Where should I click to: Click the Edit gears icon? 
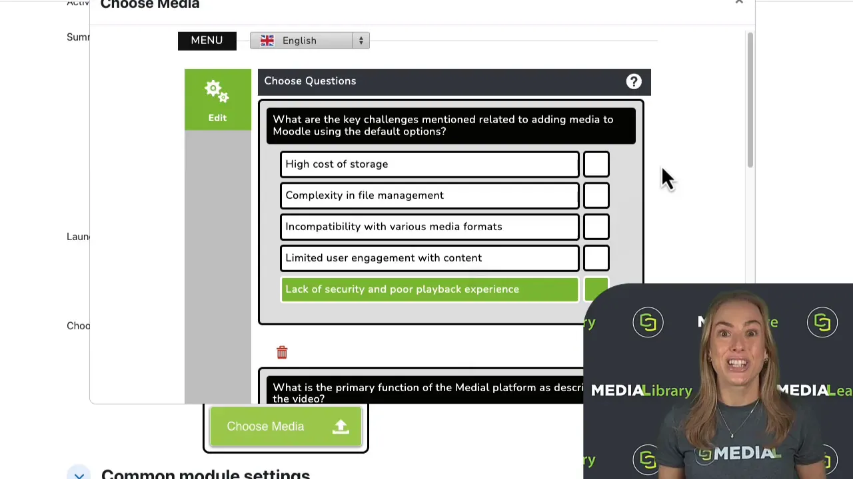click(217, 92)
